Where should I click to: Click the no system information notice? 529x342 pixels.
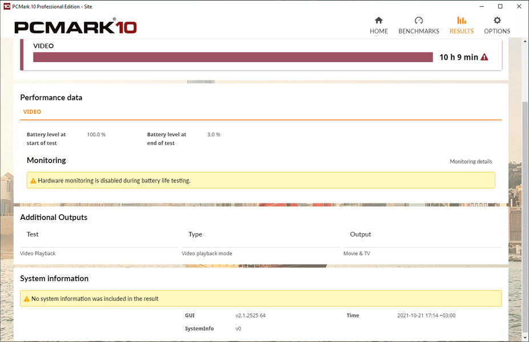coord(261,299)
